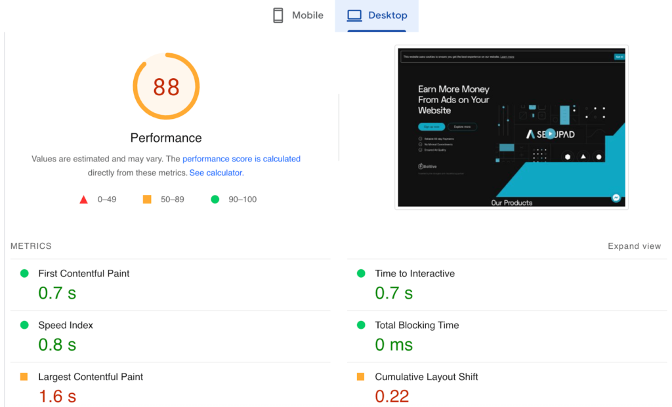Viewport: 672px width, 407px height.
Task: Click the Desktop monitor icon
Action: point(354,16)
